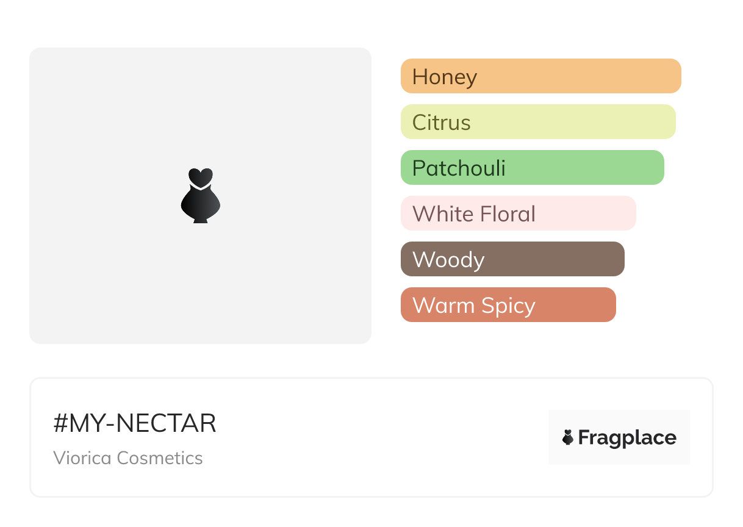Viewport: 743px width, 527px height.
Task: Click the Fragplace wordmark text
Action: pyautogui.click(x=627, y=438)
